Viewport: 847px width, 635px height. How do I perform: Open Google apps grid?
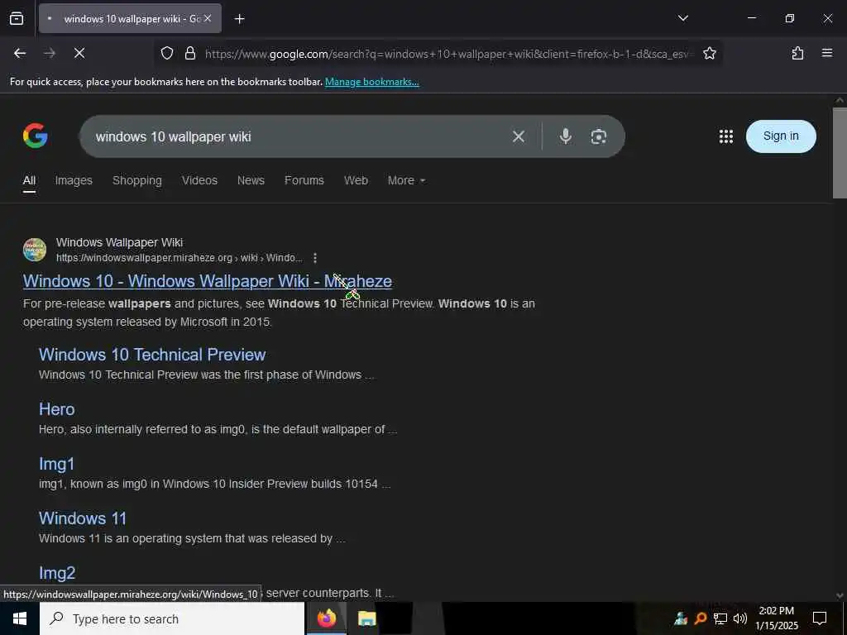click(726, 136)
